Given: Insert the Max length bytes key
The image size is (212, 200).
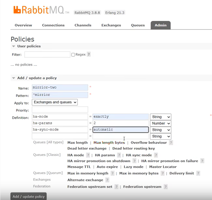Looking at the screenshot, I should [x=109, y=142].
